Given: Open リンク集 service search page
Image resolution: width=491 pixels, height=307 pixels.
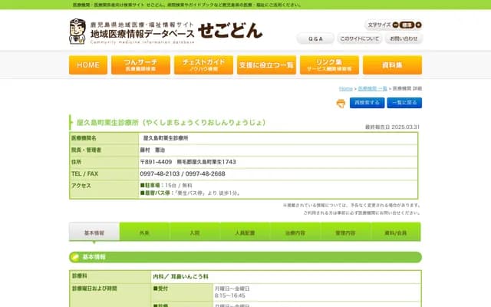Looking at the screenshot, I should coord(328,65).
